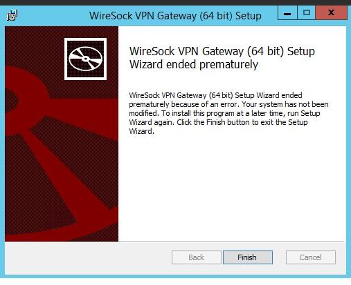The width and height of the screenshot is (351, 285).
Task: Click the disabled Cancel button
Action: 311,257
